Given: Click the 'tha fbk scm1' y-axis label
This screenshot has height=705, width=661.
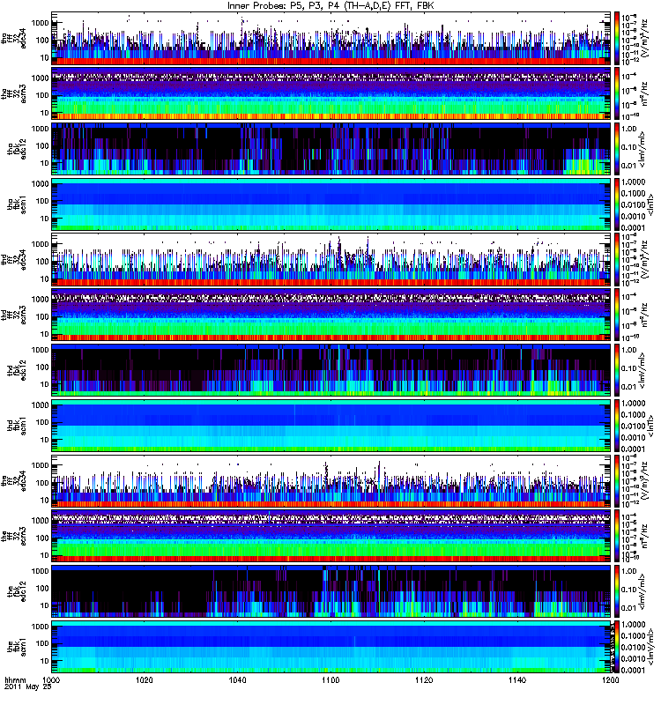Looking at the screenshot, I should point(17,204).
